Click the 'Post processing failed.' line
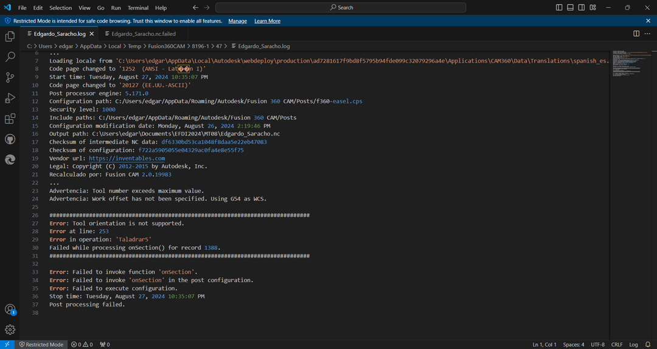Screen dimensions: 657x349 click(x=87, y=305)
